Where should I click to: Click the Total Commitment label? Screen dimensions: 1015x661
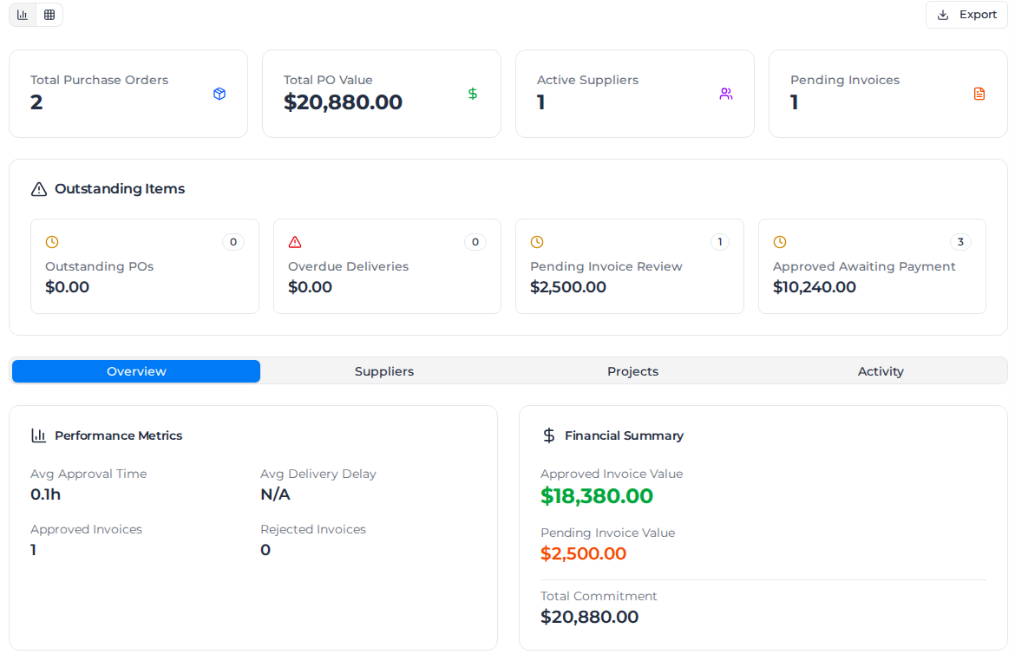[x=599, y=596]
